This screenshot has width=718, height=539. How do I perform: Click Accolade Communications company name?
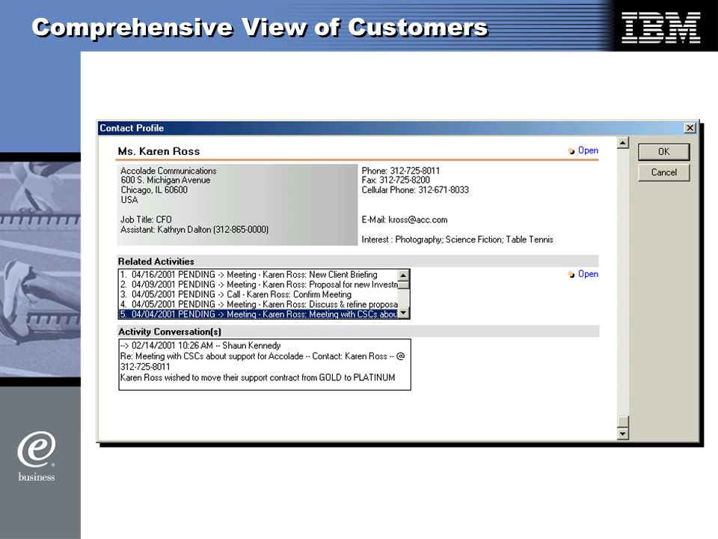pyautogui.click(x=168, y=171)
